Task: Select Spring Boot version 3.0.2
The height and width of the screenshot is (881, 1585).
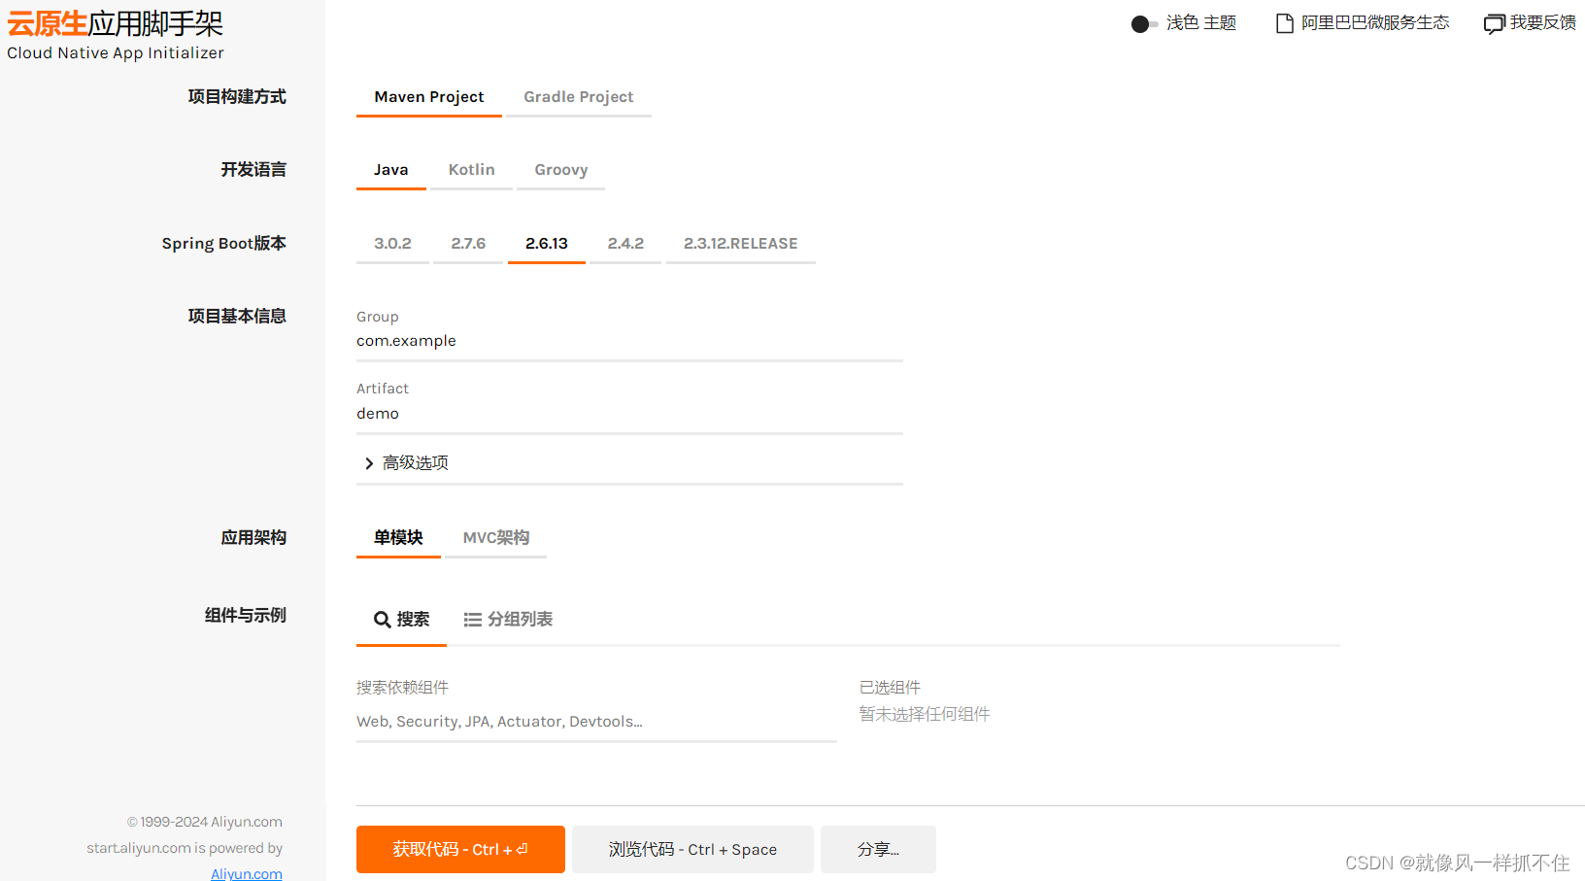Action: point(392,244)
